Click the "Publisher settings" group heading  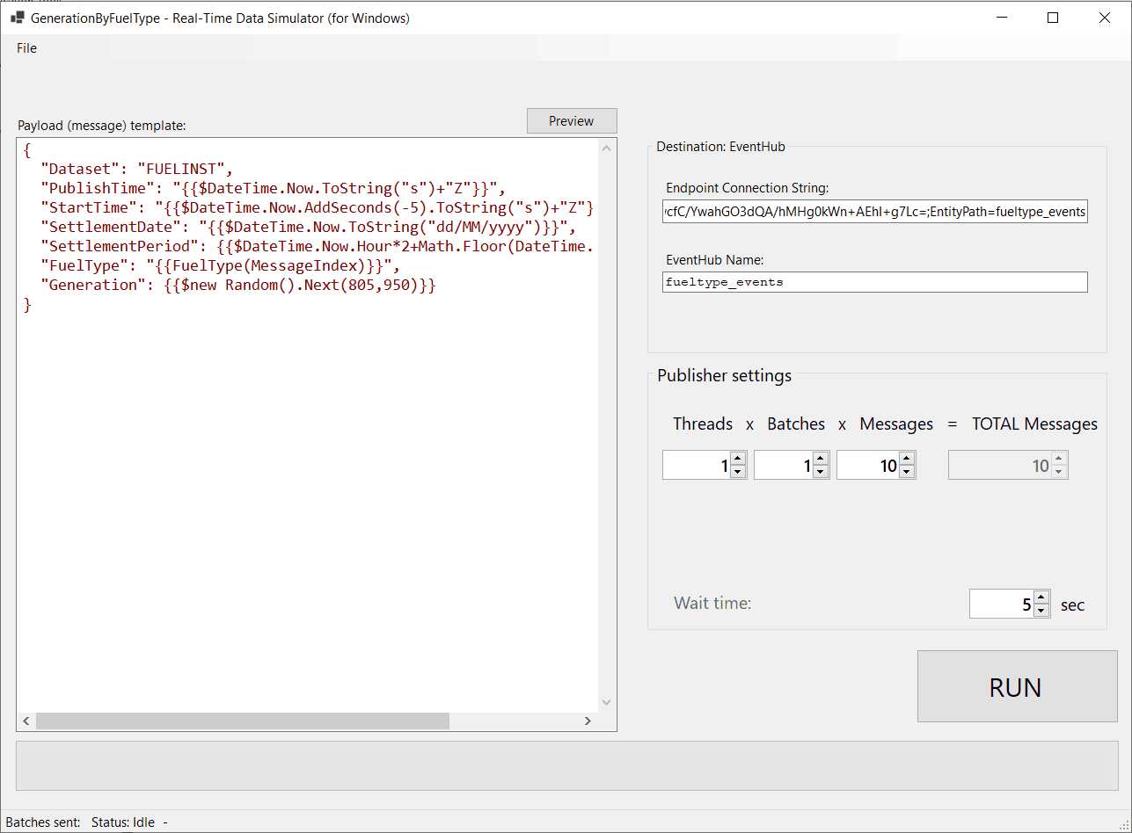click(x=725, y=375)
